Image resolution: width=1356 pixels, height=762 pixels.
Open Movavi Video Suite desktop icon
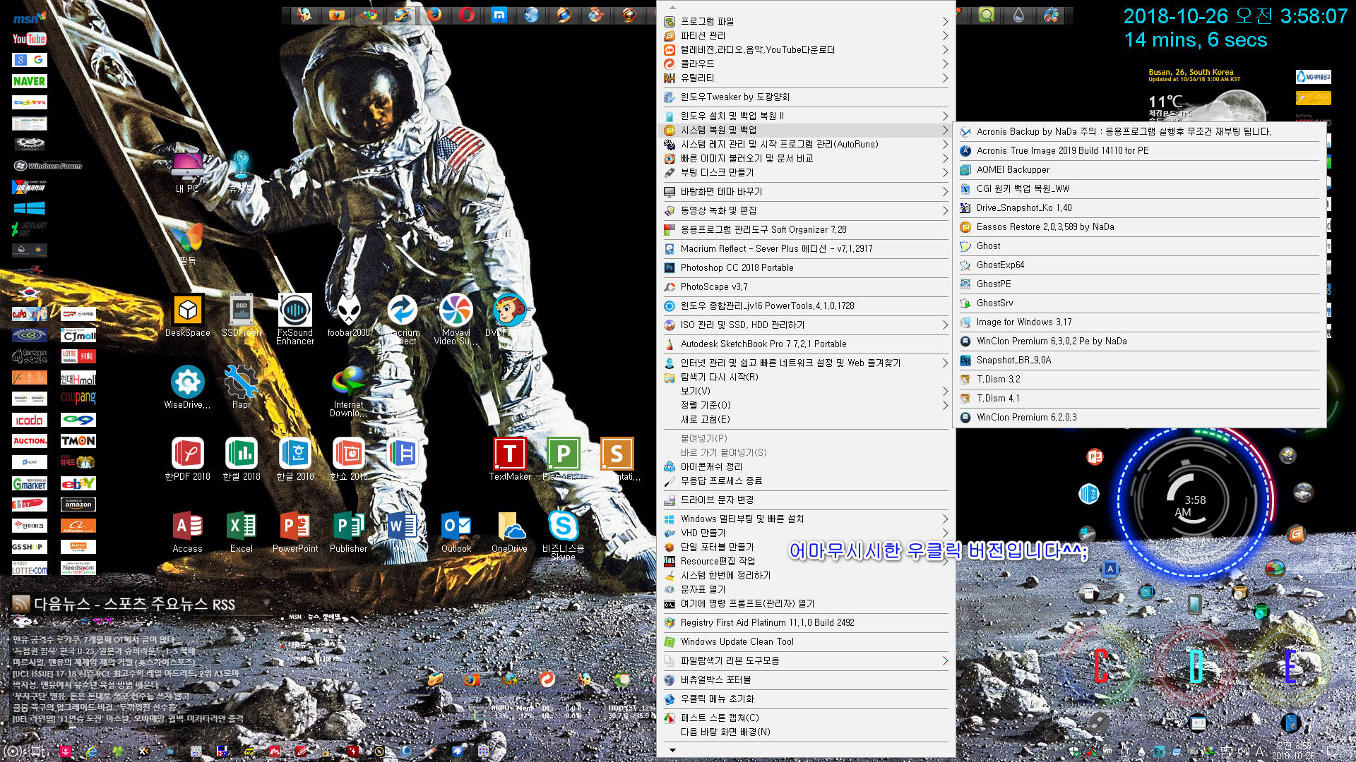[x=456, y=319]
